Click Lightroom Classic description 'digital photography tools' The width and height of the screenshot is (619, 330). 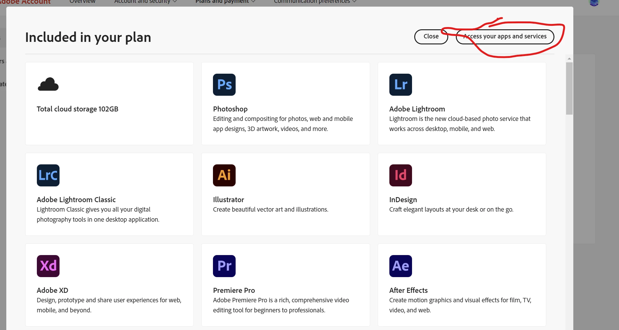98,214
